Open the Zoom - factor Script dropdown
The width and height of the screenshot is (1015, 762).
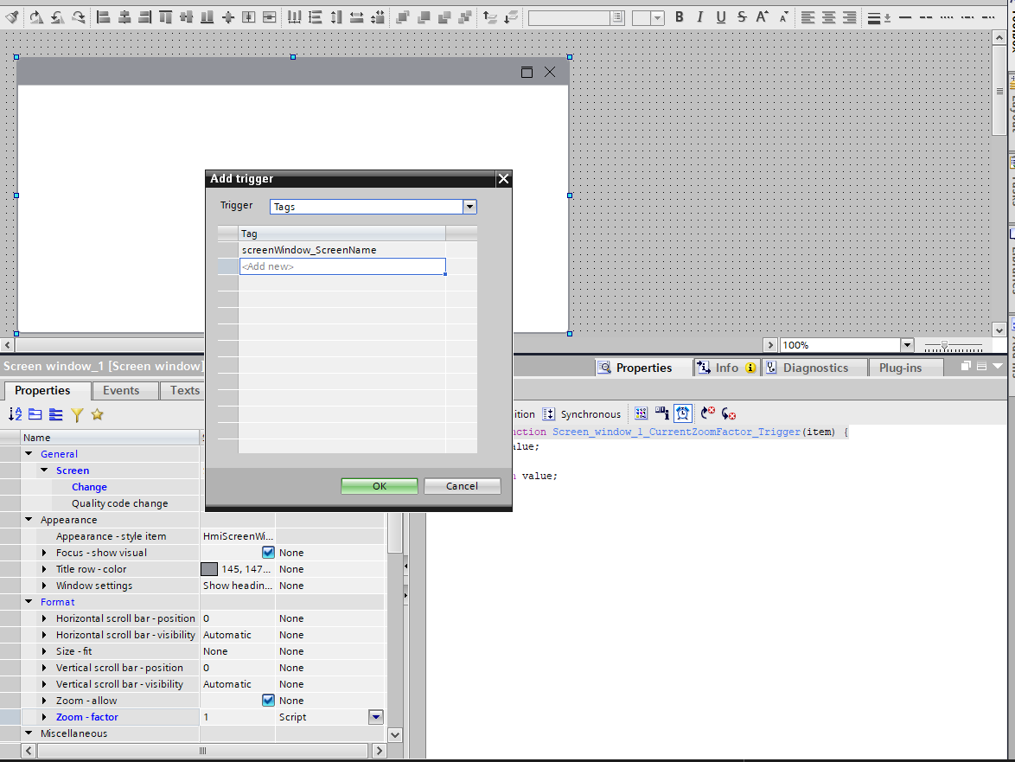pyautogui.click(x=375, y=717)
